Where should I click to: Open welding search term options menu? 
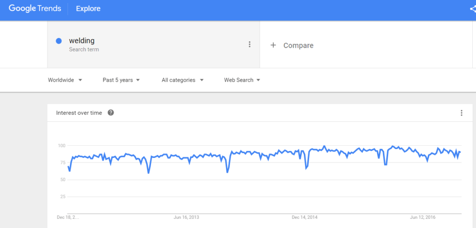(x=250, y=45)
